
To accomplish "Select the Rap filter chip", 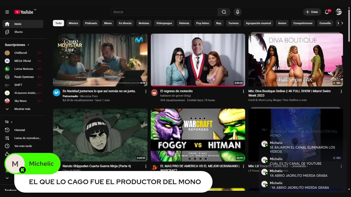I will tap(219, 23).
